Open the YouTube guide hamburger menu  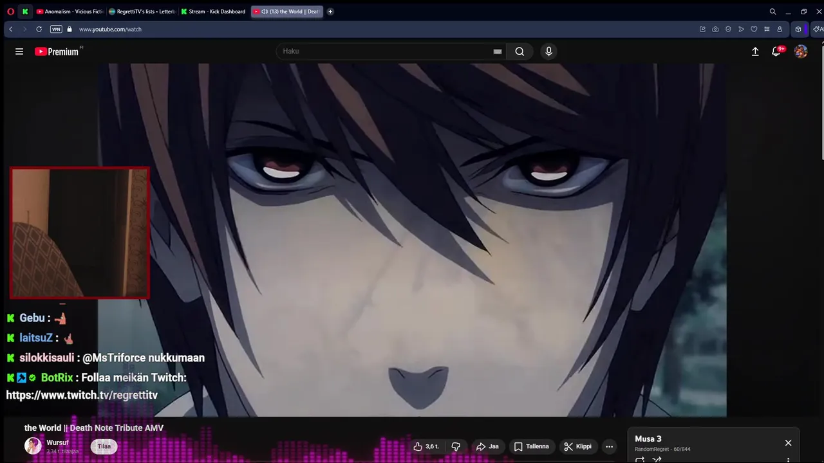pyautogui.click(x=19, y=51)
